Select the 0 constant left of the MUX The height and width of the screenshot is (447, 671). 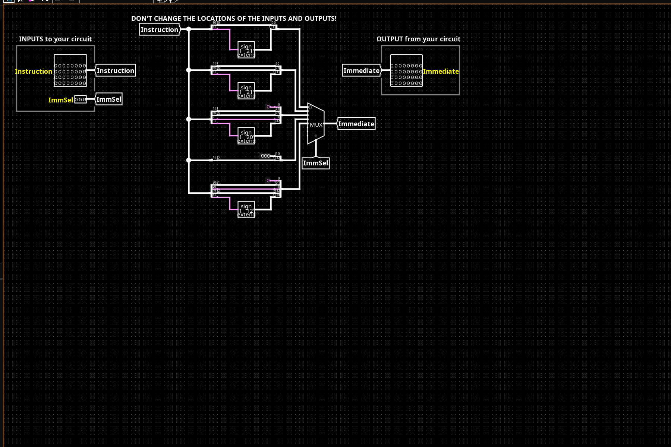pos(268,107)
